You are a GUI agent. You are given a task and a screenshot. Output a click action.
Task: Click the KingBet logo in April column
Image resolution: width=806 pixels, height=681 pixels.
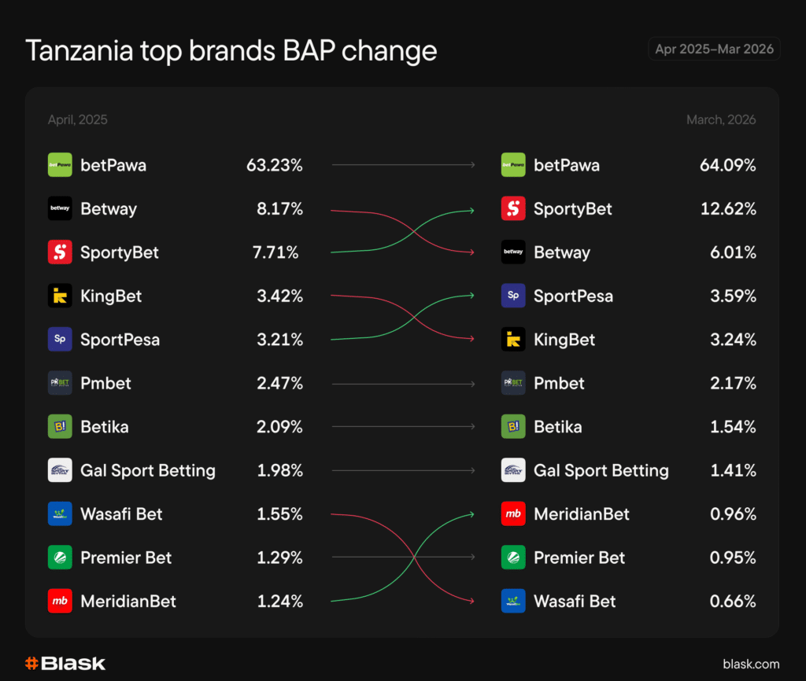click(60, 296)
